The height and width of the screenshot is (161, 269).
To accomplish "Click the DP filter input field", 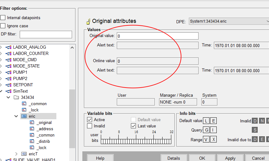I will point(46,35).
